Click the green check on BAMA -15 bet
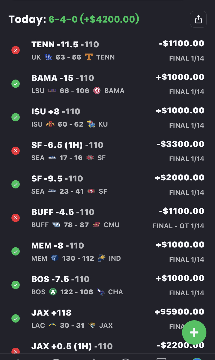215x360 pixels. point(16,84)
